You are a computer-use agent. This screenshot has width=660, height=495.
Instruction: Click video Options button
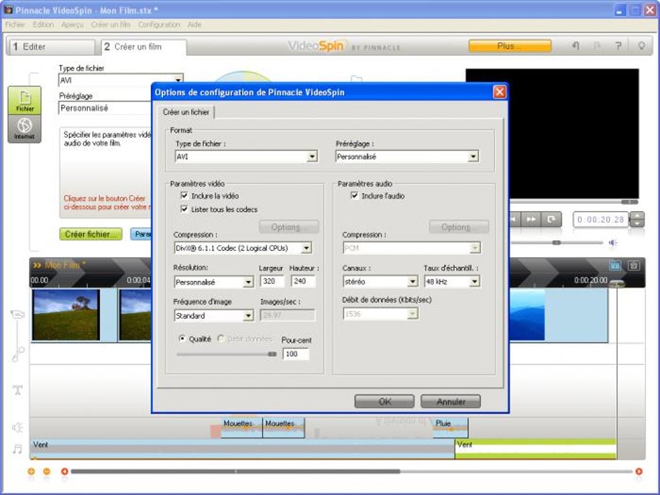tap(289, 227)
